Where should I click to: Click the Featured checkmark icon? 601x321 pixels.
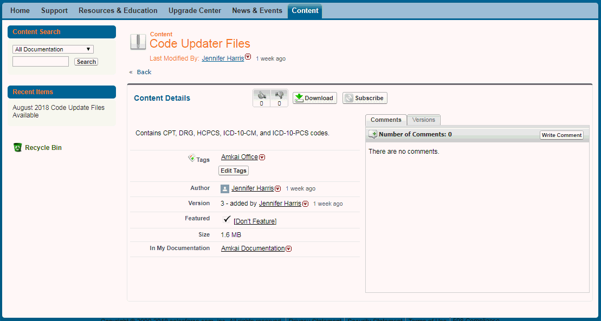[227, 219]
